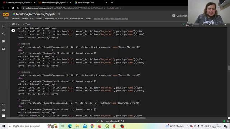Click the Colab PRO logo

pyautogui.click(x=6, y=15)
